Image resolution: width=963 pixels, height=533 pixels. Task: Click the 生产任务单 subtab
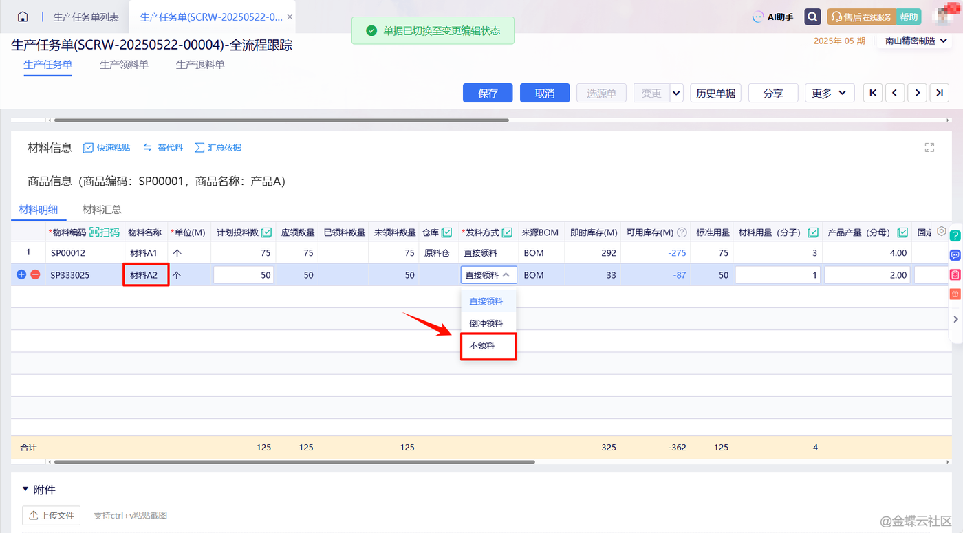(x=48, y=65)
